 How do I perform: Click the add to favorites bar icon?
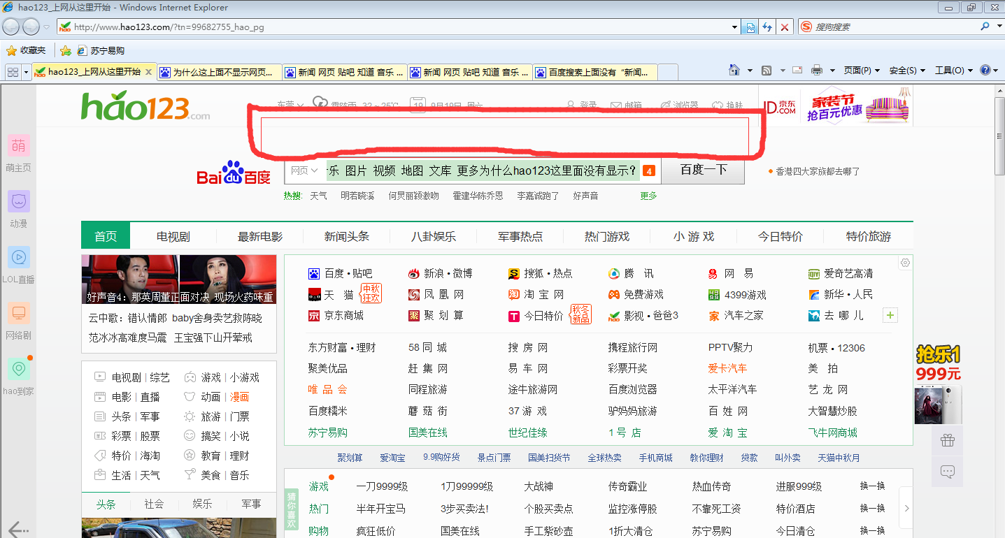(x=66, y=50)
